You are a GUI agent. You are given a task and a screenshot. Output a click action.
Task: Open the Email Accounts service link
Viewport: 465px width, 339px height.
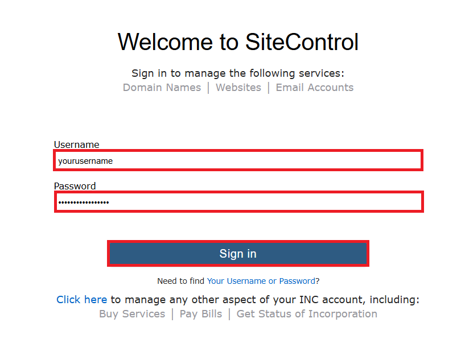(x=314, y=88)
